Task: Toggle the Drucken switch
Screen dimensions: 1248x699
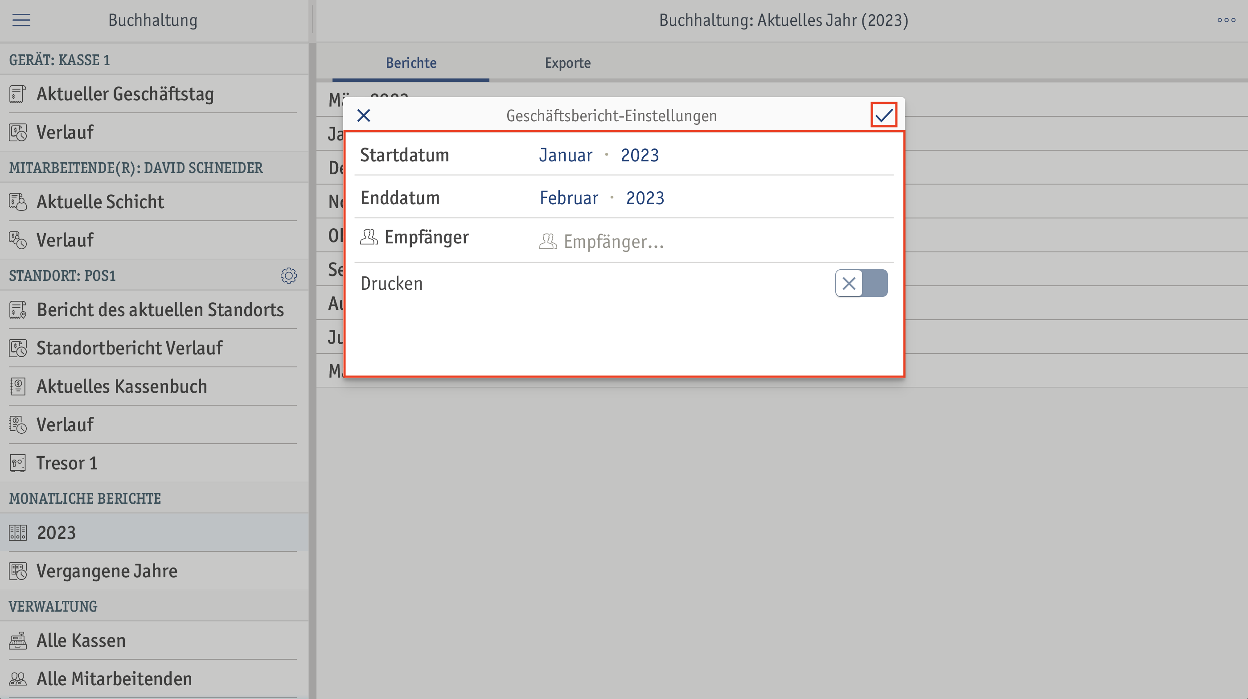Action: [861, 283]
